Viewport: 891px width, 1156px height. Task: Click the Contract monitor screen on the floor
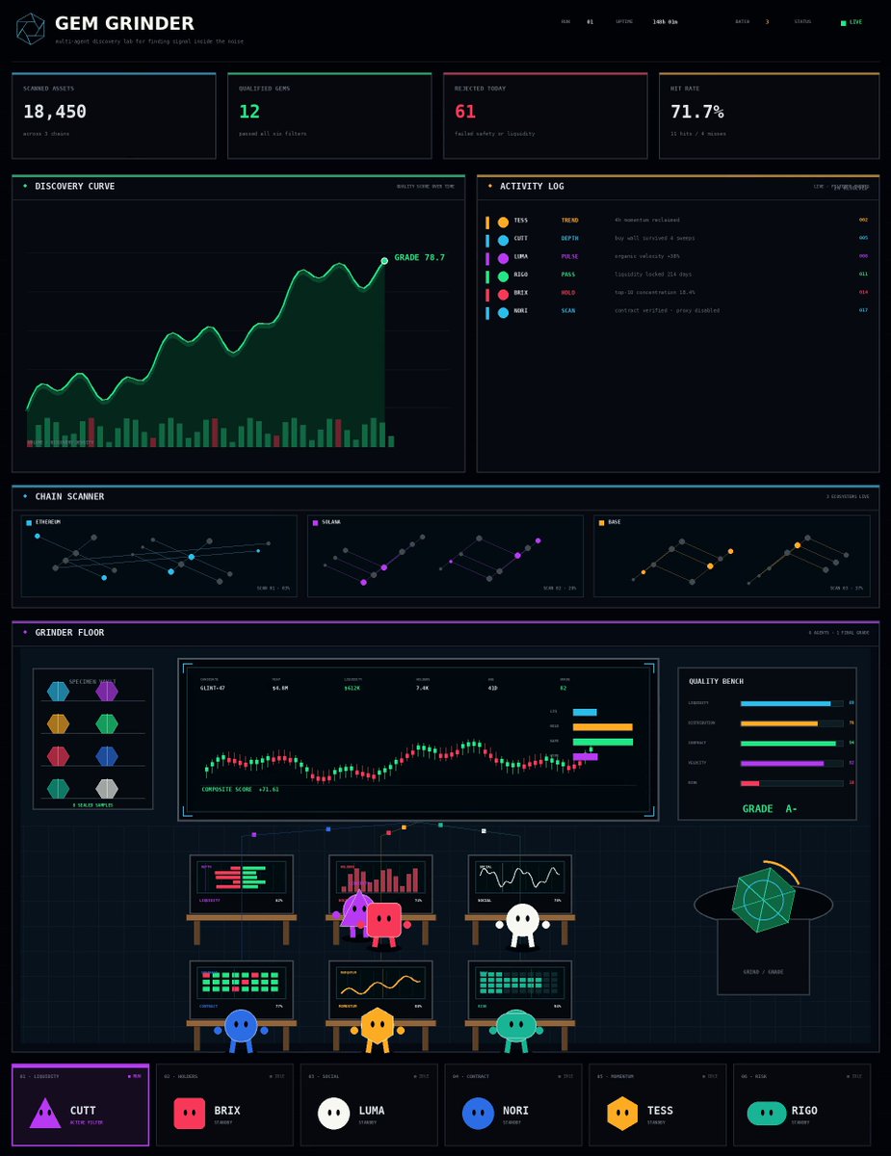coord(241,988)
